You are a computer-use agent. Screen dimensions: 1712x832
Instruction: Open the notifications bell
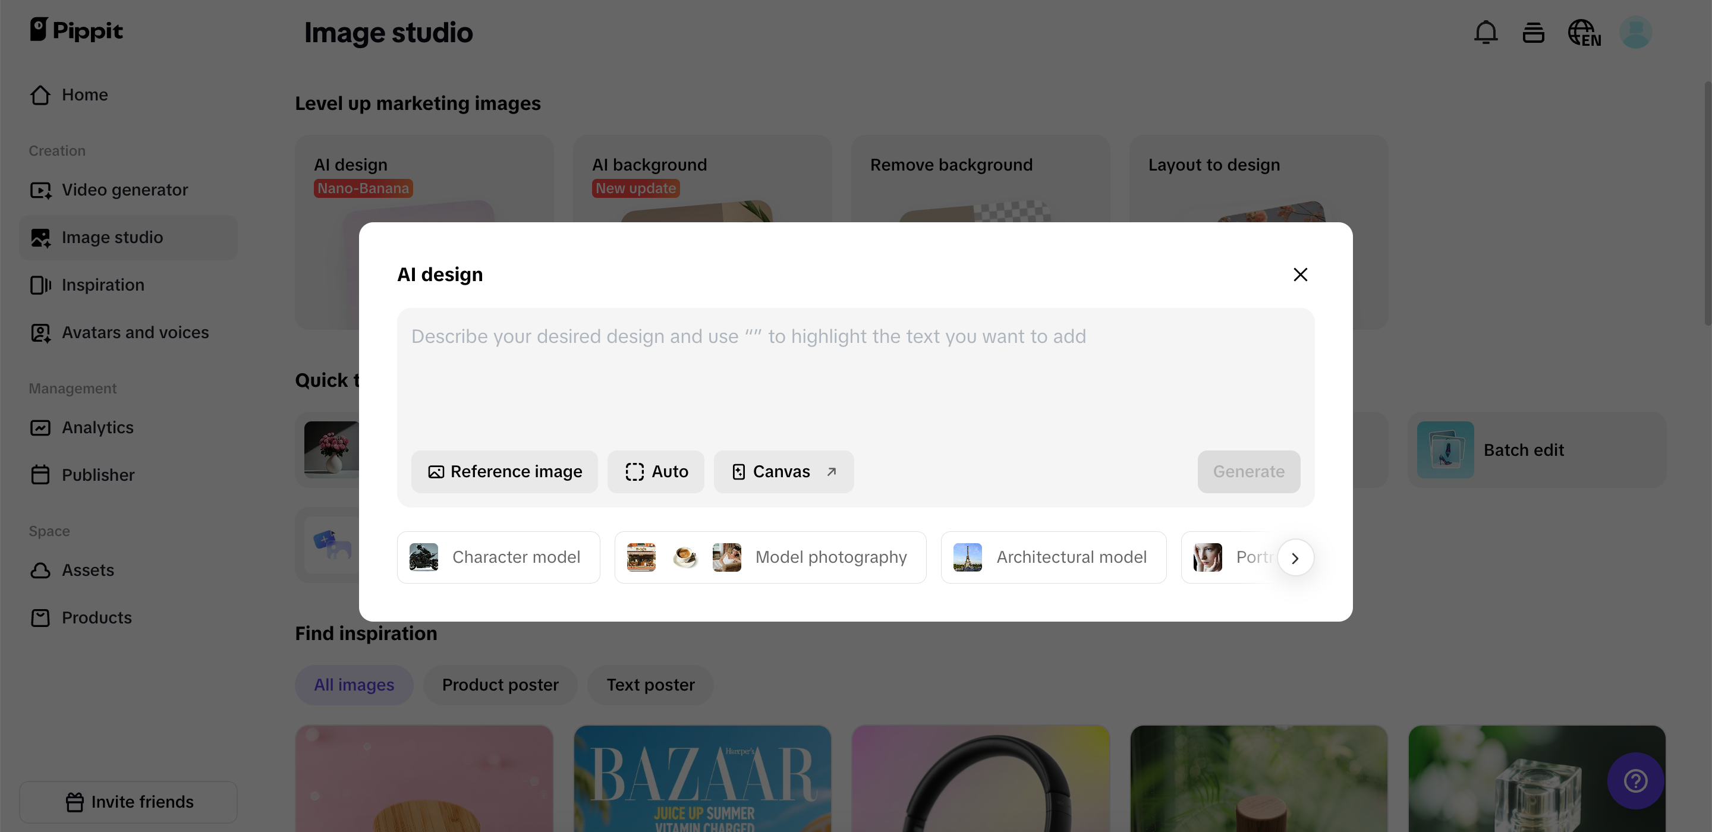tap(1486, 32)
